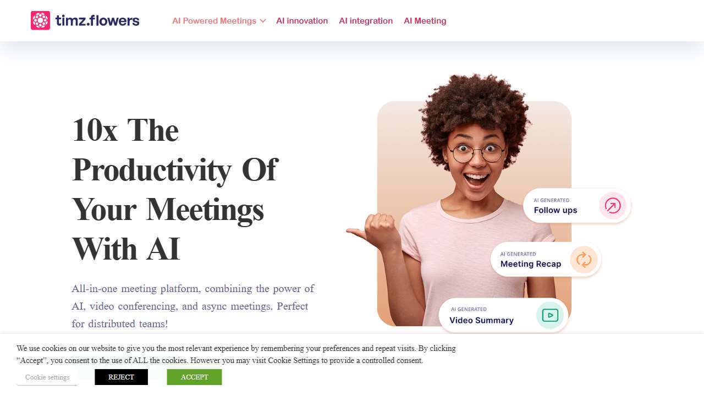Viewport: 704px width, 396px height.
Task: Open the AI integration menu item
Action: pyautogui.click(x=366, y=21)
